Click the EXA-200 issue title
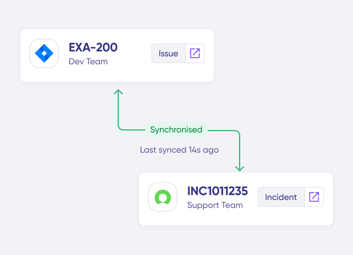 (x=93, y=48)
